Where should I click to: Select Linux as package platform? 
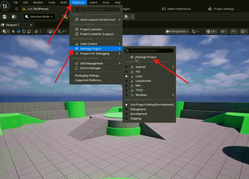pos(149,76)
